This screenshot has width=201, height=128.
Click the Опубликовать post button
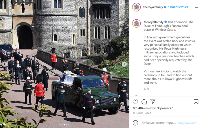[188, 123]
